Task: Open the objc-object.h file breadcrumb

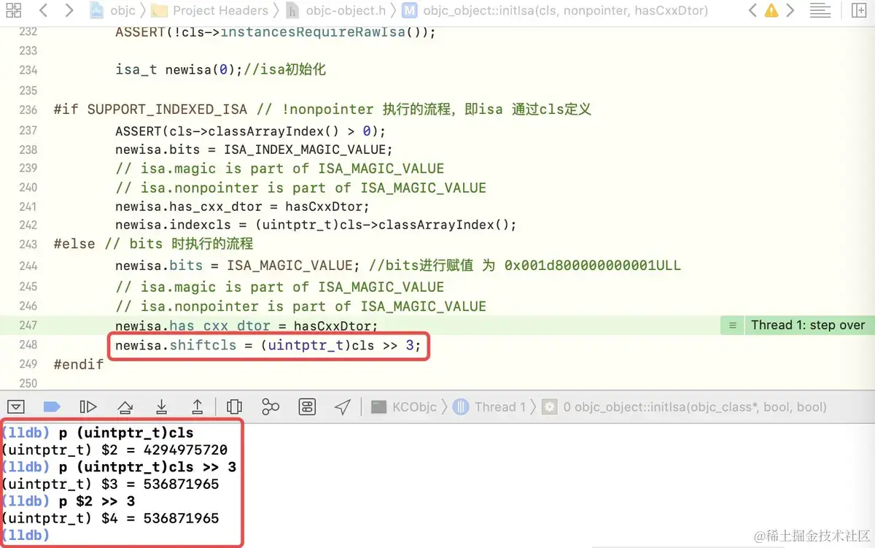Action: [x=335, y=10]
